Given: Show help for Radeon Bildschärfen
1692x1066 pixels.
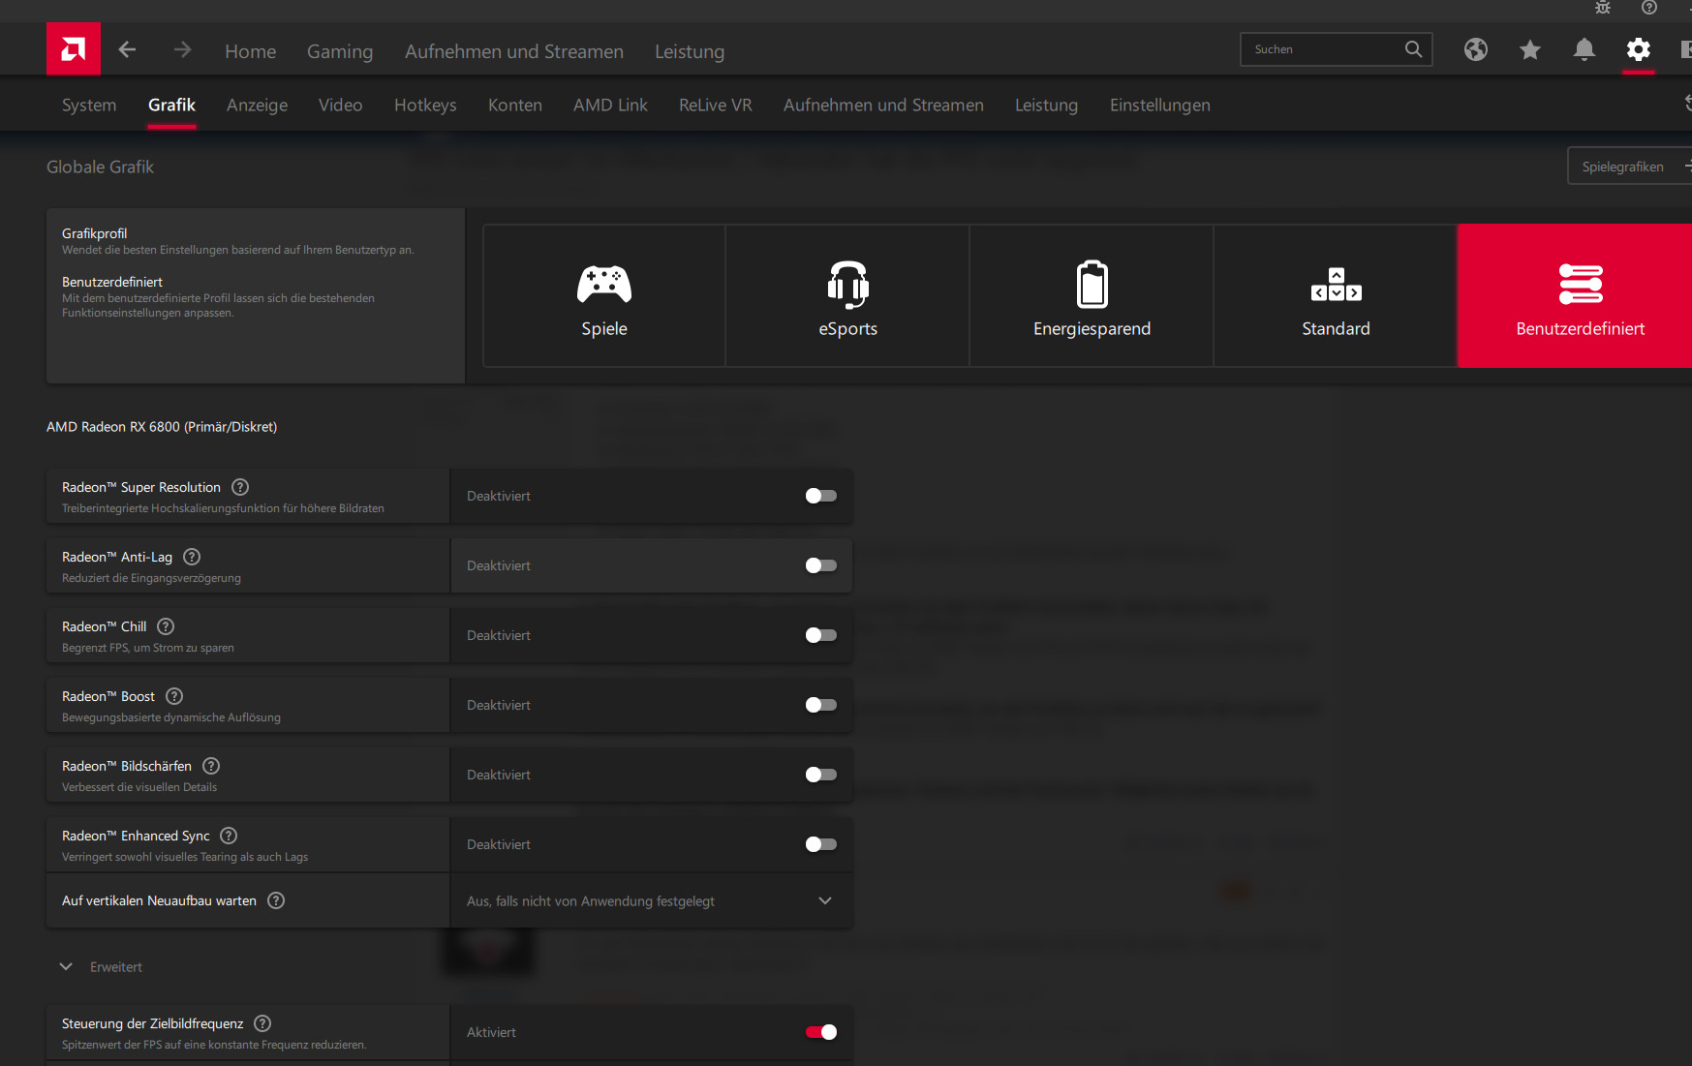Looking at the screenshot, I should [211, 766].
